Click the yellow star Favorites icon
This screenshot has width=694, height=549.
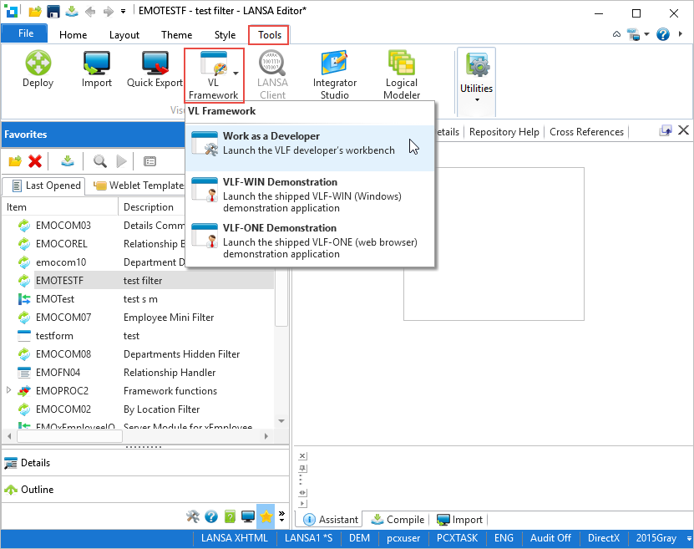pyautogui.click(x=265, y=516)
